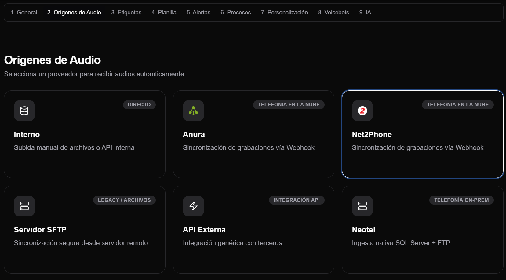Open the 1. General tab
The height and width of the screenshot is (280, 506).
24,13
